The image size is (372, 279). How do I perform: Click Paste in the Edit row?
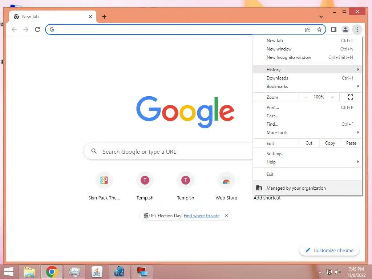point(351,143)
